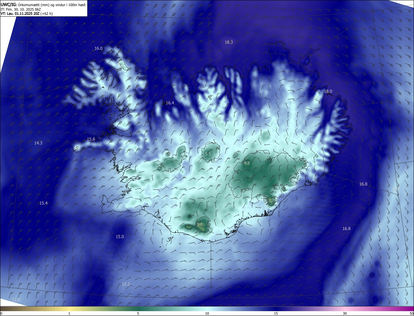The width and height of the screenshot is (414, 316).
Task: Click the color scale tick label 0
Action: [1, 313]
